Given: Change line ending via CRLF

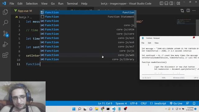Looking at the screenshot, I should pyautogui.click(x=144, y=103).
